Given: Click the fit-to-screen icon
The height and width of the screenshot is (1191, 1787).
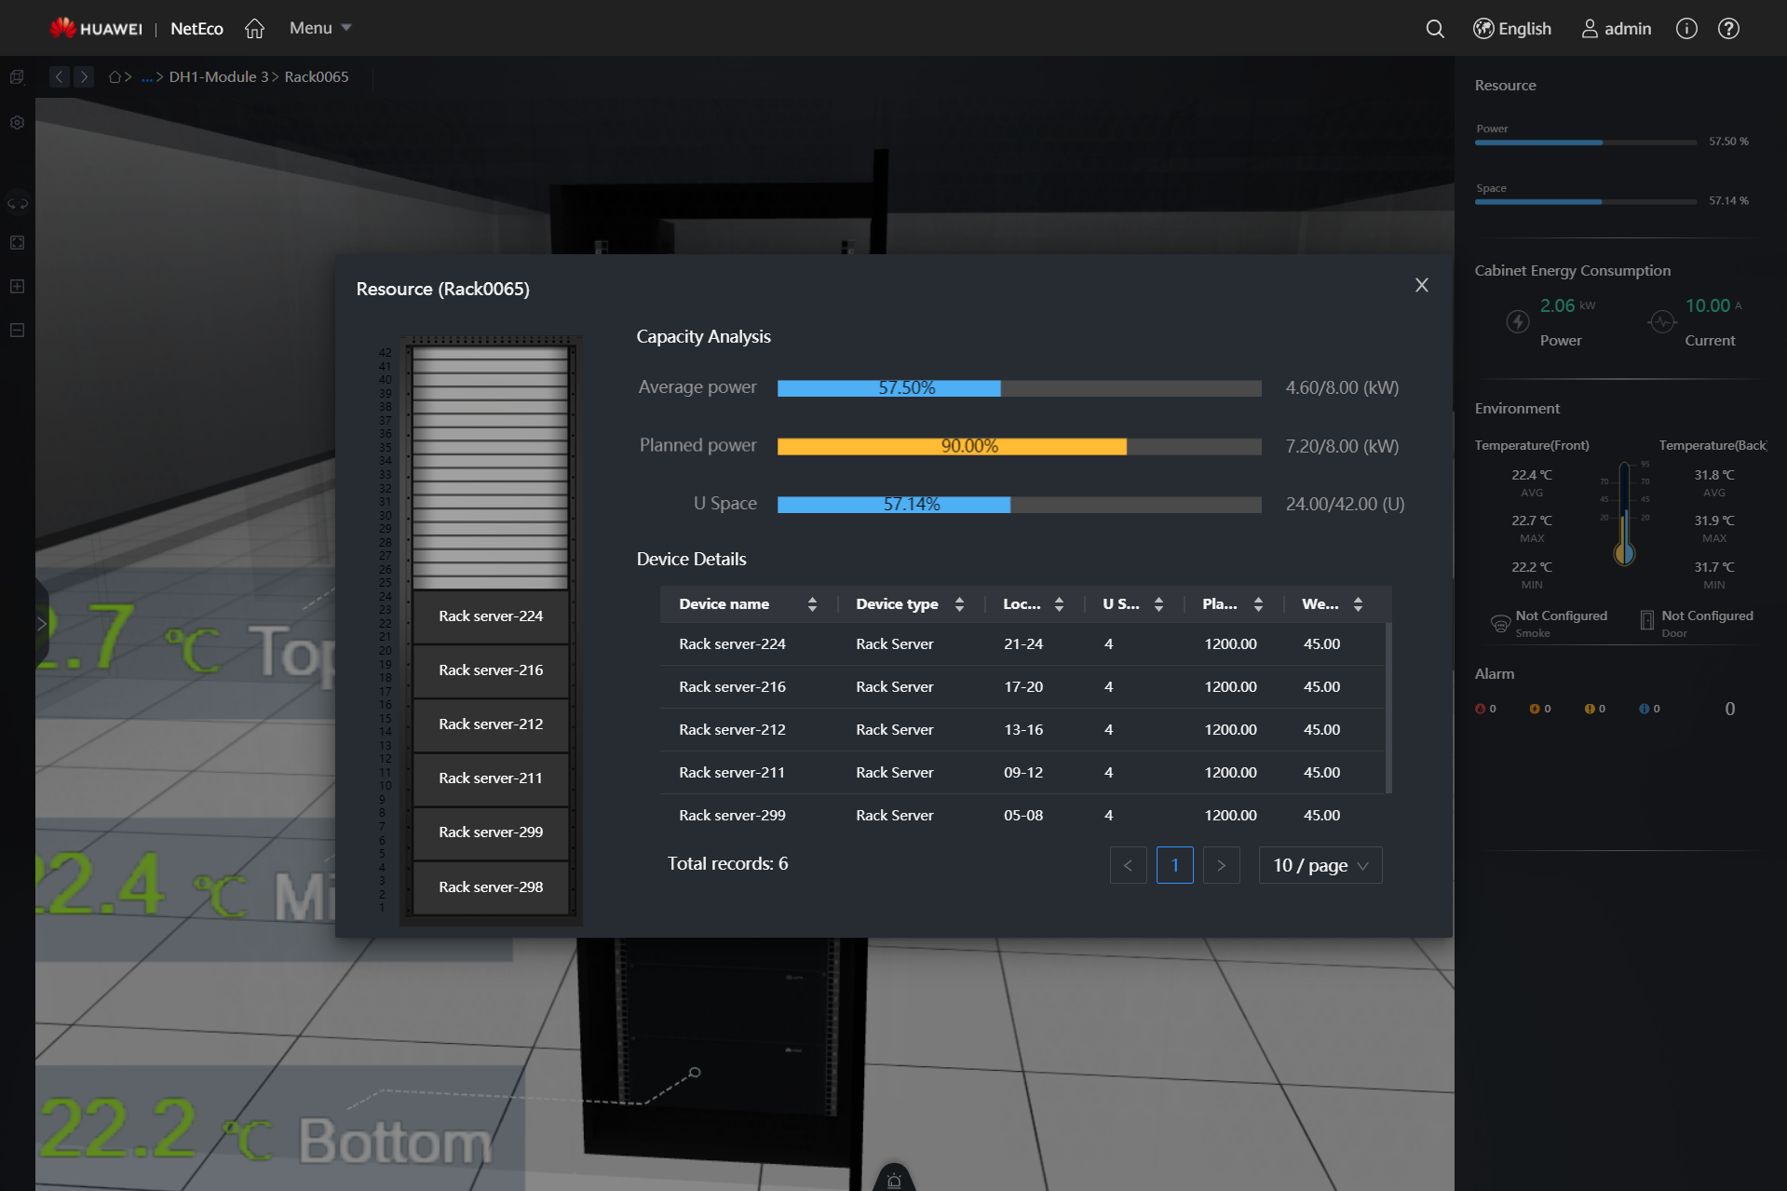Looking at the screenshot, I should [17, 242].
